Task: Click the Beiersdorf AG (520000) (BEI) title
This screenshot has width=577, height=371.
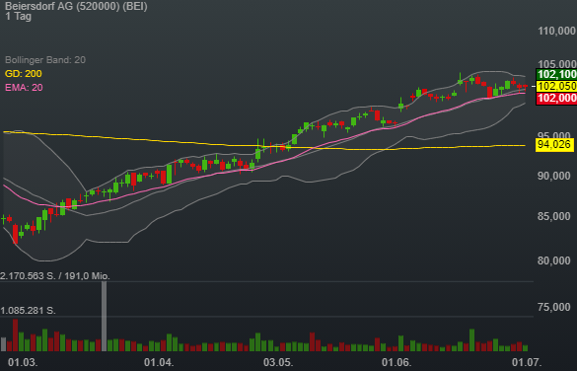Action: coord(76,6)
